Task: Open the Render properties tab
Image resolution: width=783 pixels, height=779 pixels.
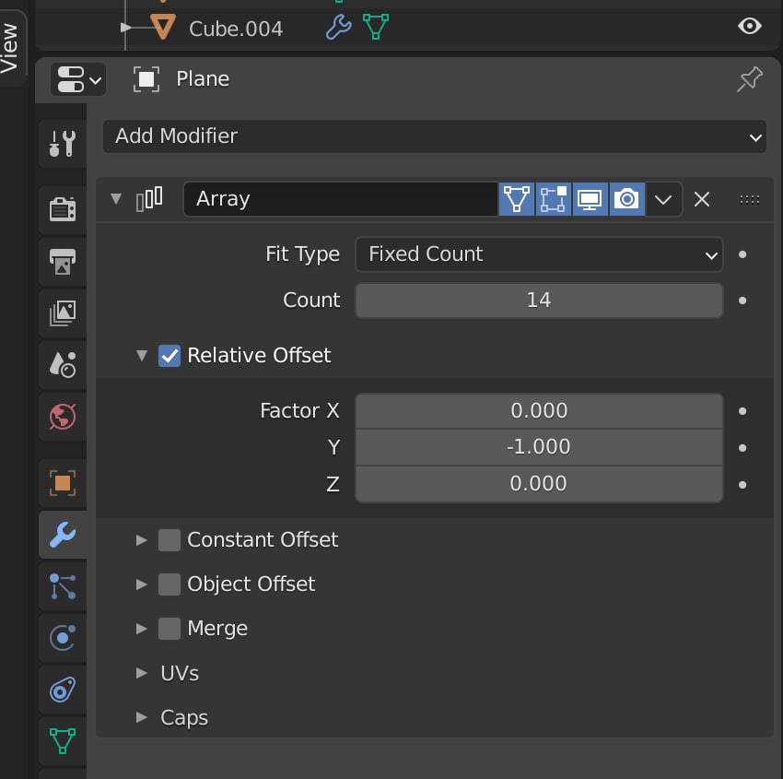Action: [63, 209]
